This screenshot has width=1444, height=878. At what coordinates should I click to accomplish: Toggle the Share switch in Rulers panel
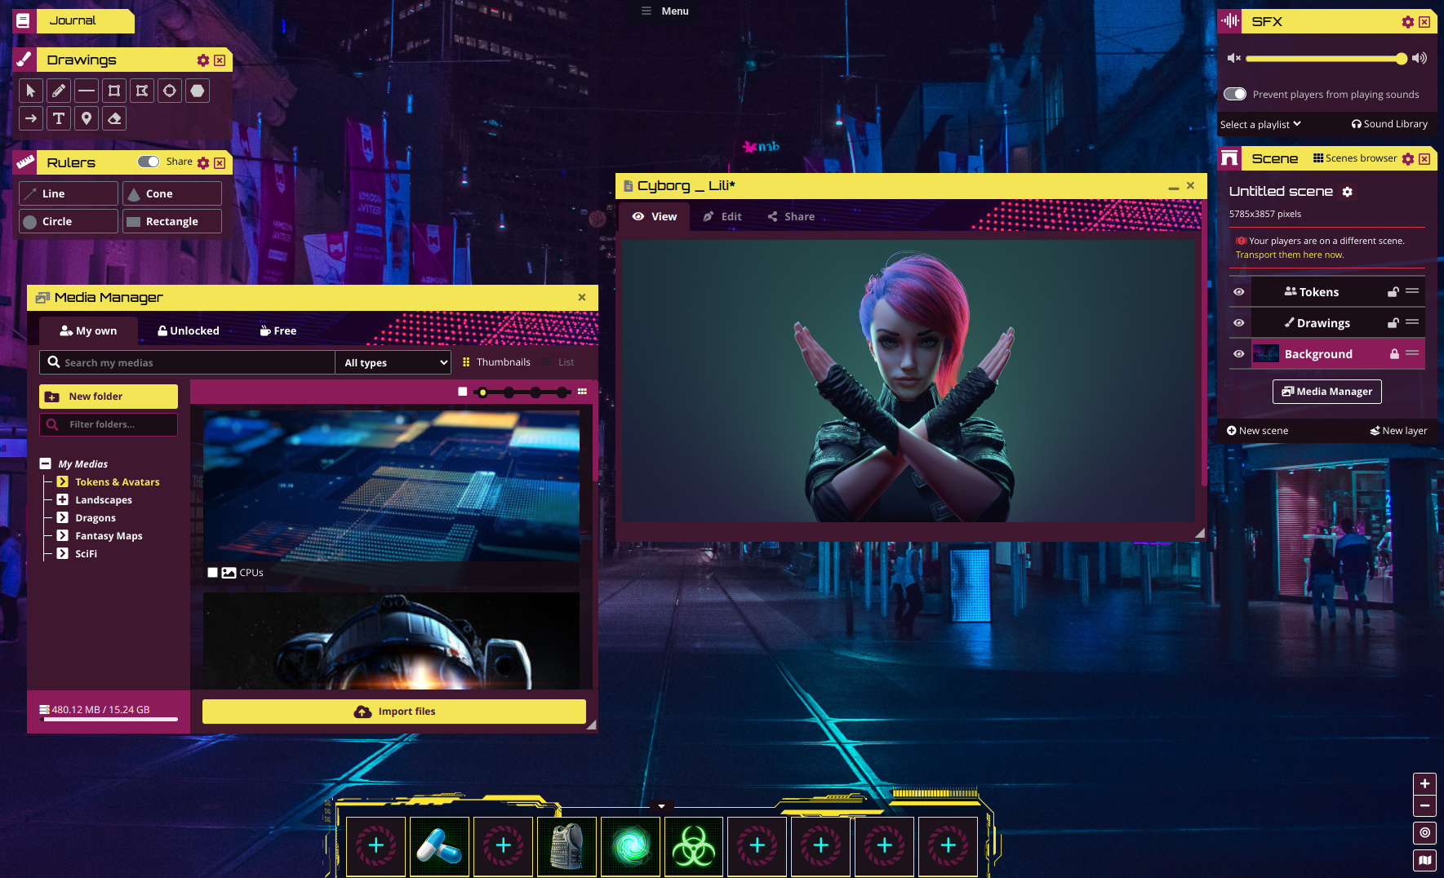click(149, 162)
